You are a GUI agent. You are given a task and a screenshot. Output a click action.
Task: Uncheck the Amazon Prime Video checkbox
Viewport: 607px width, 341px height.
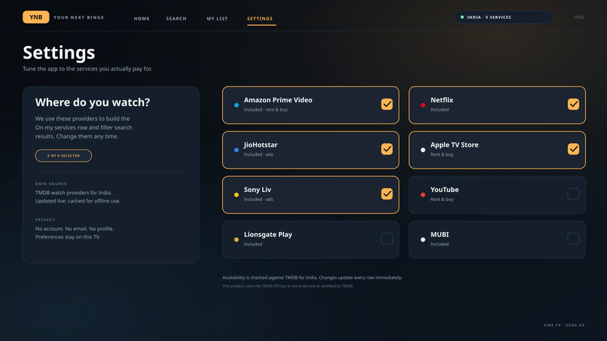pyautogui.click(x=387, y=104)
